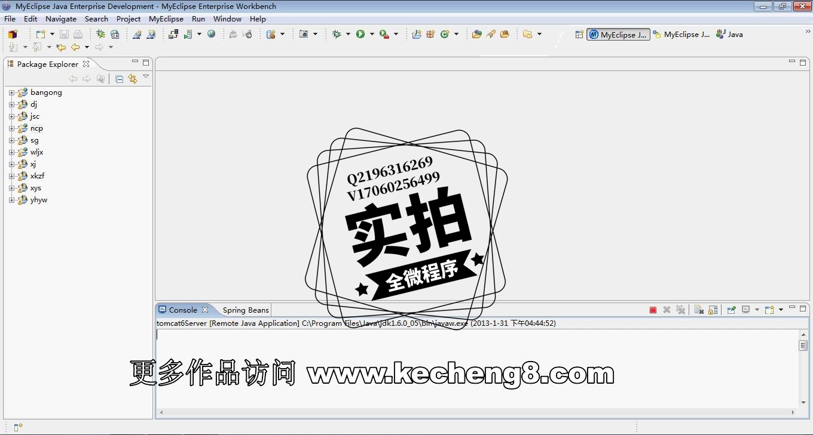
Task: Click Collapse All in Package Explorer
Action: click(119, 79)
